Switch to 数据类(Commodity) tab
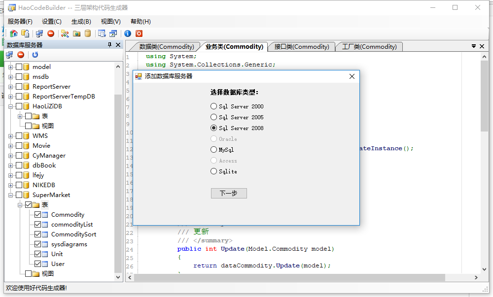This screenshot has height=297, width=493. click(x=167, y=47)
